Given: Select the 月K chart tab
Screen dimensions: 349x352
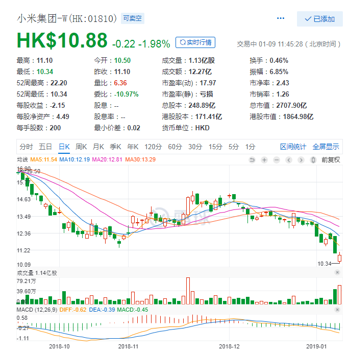Looking at the screenshot, I should coord(98,147).
